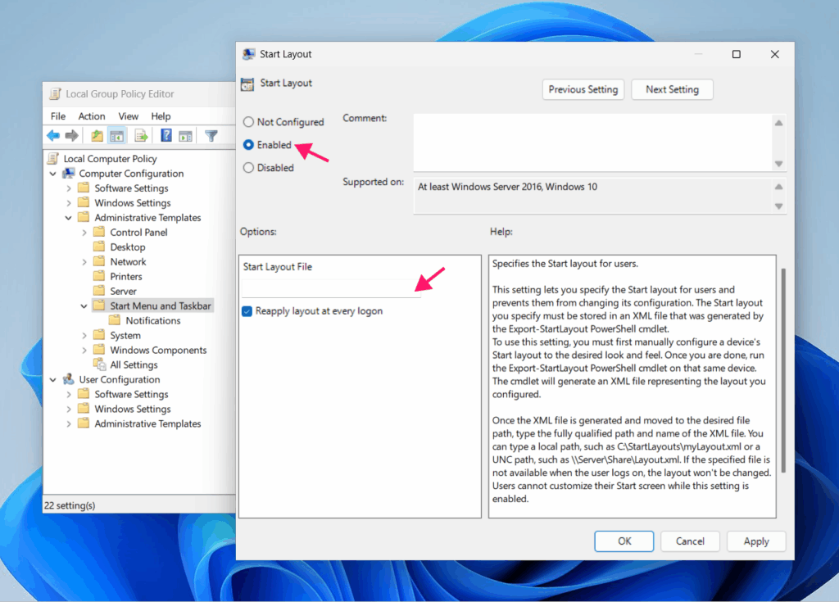Click the Apply button
The height and width of the screenshot is (602, 839).
(756, 541)
